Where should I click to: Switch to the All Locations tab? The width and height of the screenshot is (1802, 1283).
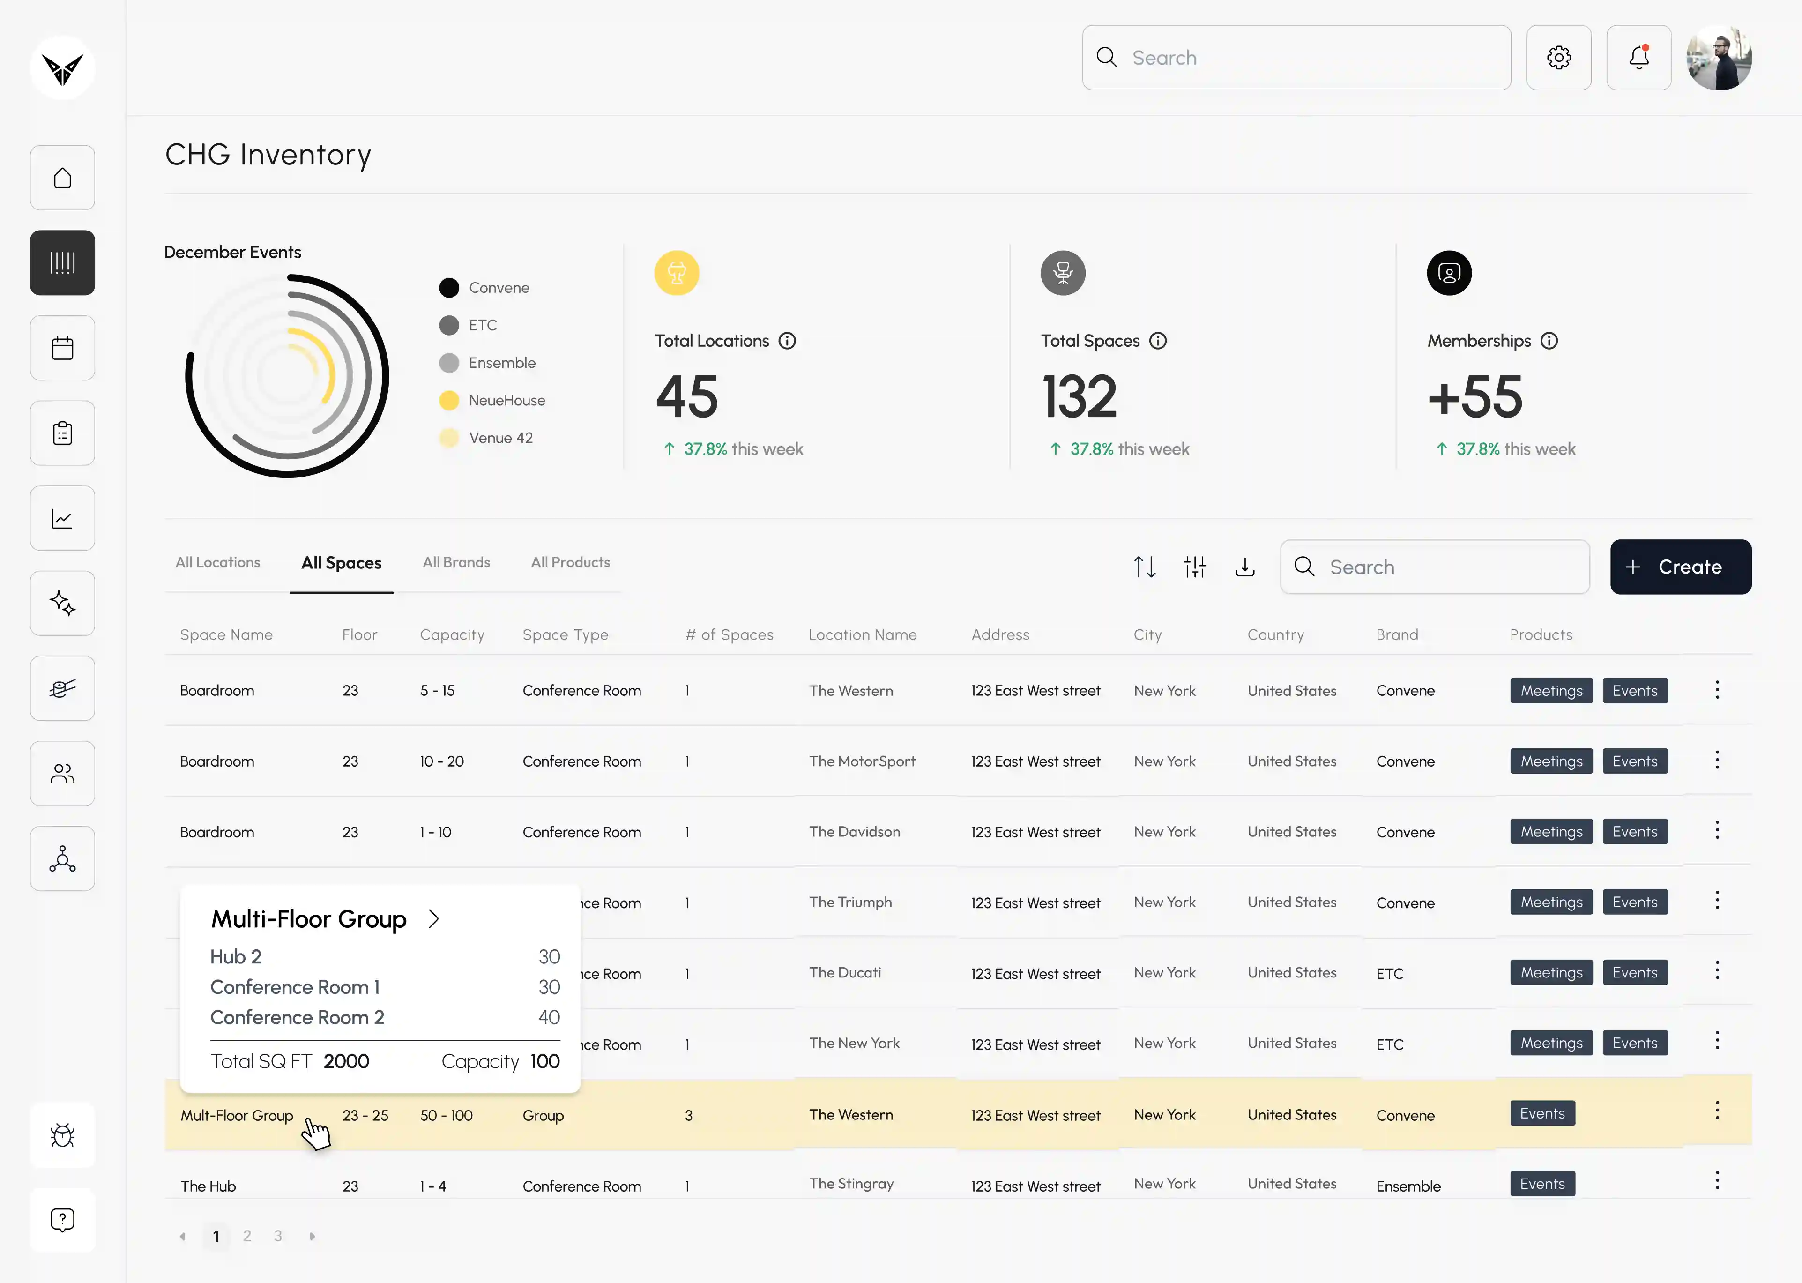coord(218,562)
